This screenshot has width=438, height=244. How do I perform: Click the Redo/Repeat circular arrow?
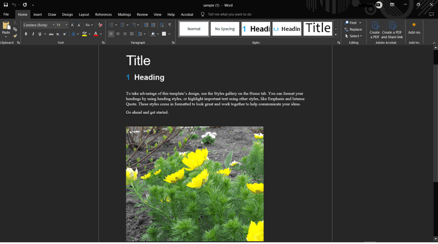click(x=25, y=4)
